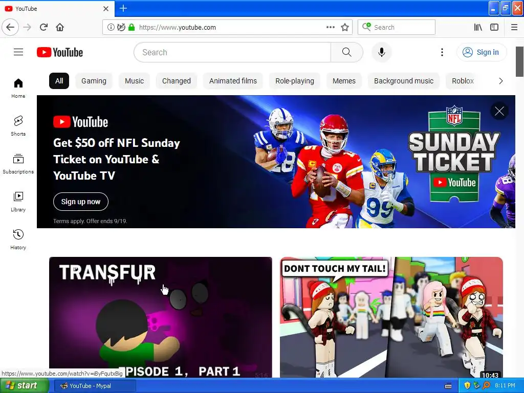Open Shorts from the sidebar

[18, 126]
